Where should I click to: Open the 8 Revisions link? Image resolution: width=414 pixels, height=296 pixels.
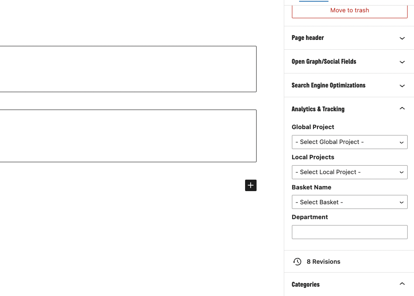pos(323,262)
